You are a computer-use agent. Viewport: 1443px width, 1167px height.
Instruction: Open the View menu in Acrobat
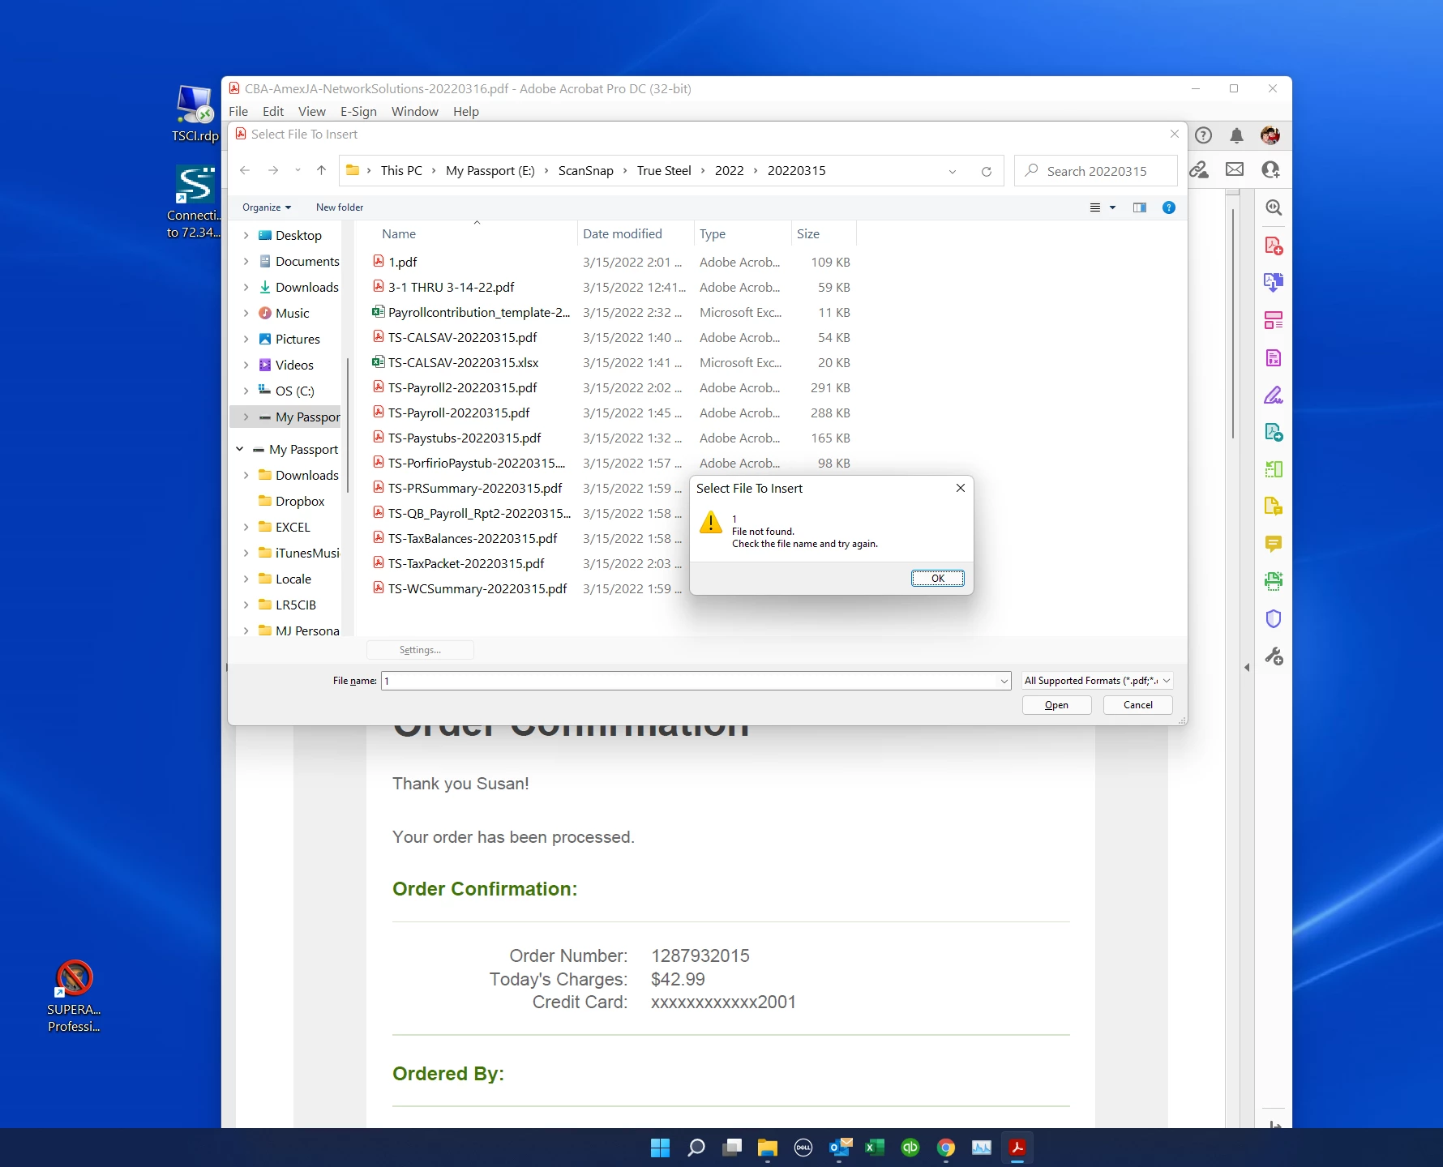tap(311, 111)
